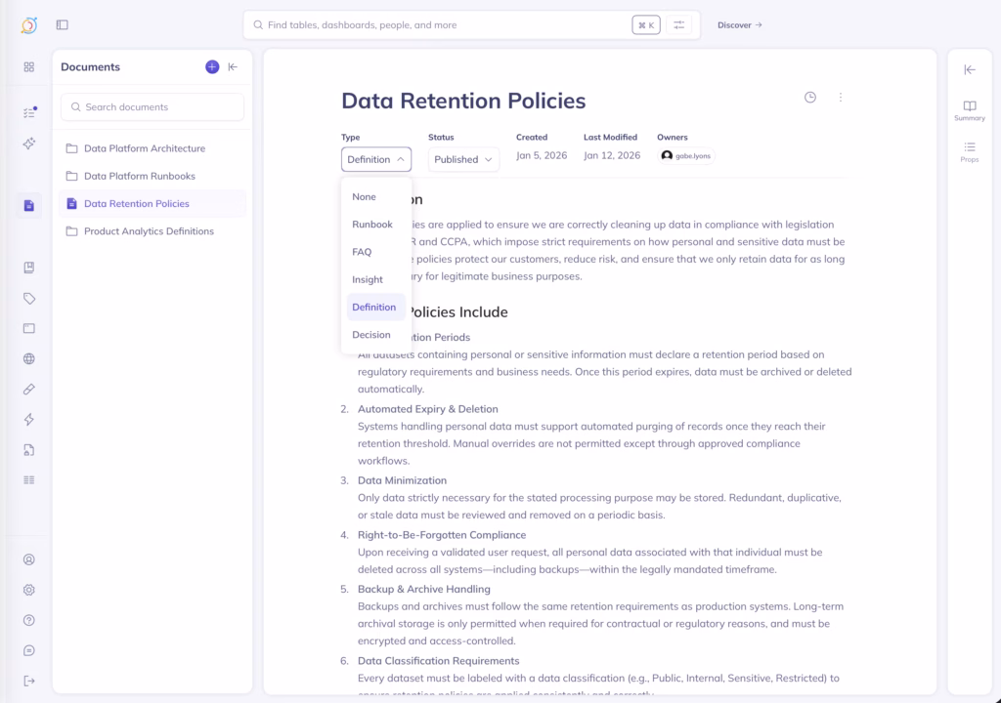The image size is (1001, 703).
Task: Open the Status Published dropdown
Action: coord(462,158)
